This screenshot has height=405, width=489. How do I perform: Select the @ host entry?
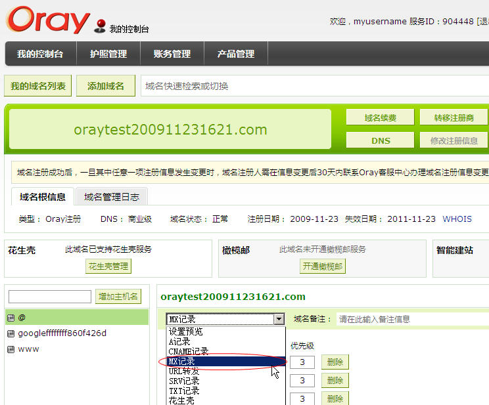click(x=77, y=318)
